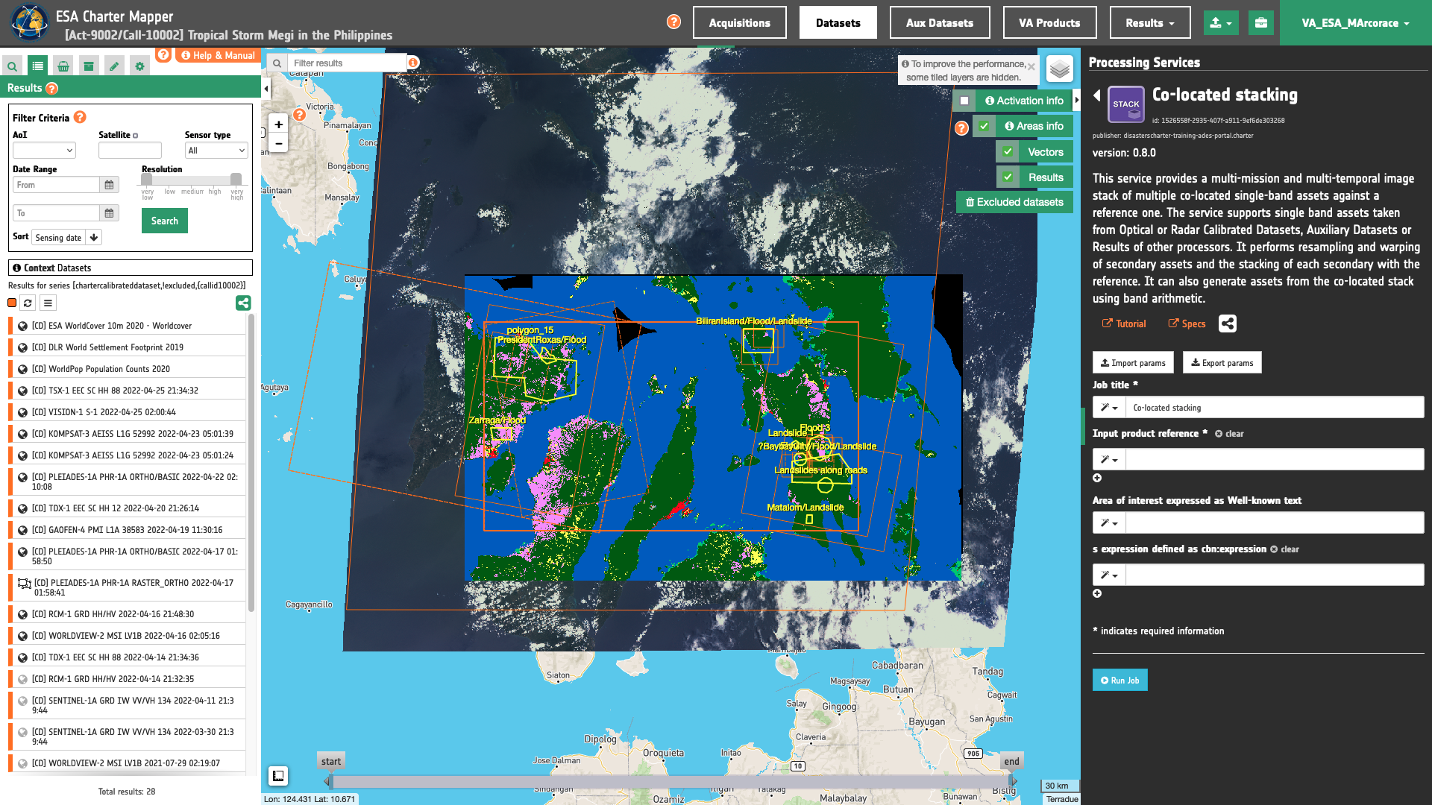This screenshot has width=1432, height=805.
Task: Add another expression field
Action: click(1097, 593)
